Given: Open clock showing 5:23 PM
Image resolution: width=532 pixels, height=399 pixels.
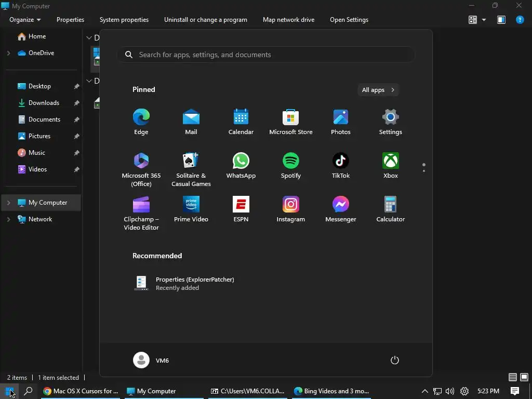Looking at the screenshot, I should [x=488, y=391].
